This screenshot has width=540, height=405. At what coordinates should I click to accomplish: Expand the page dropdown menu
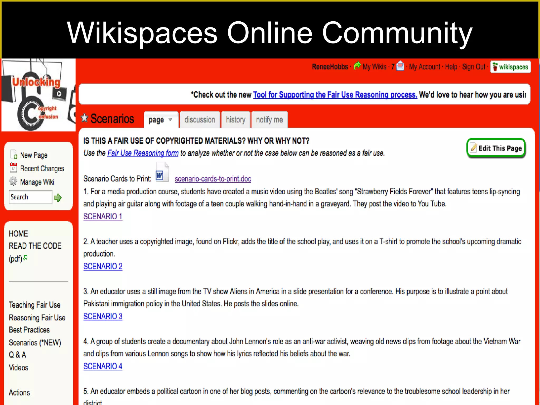[170, 120]
